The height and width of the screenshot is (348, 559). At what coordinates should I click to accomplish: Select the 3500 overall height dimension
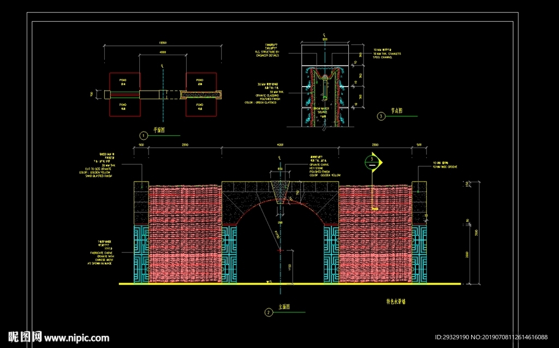coord(477,233)
